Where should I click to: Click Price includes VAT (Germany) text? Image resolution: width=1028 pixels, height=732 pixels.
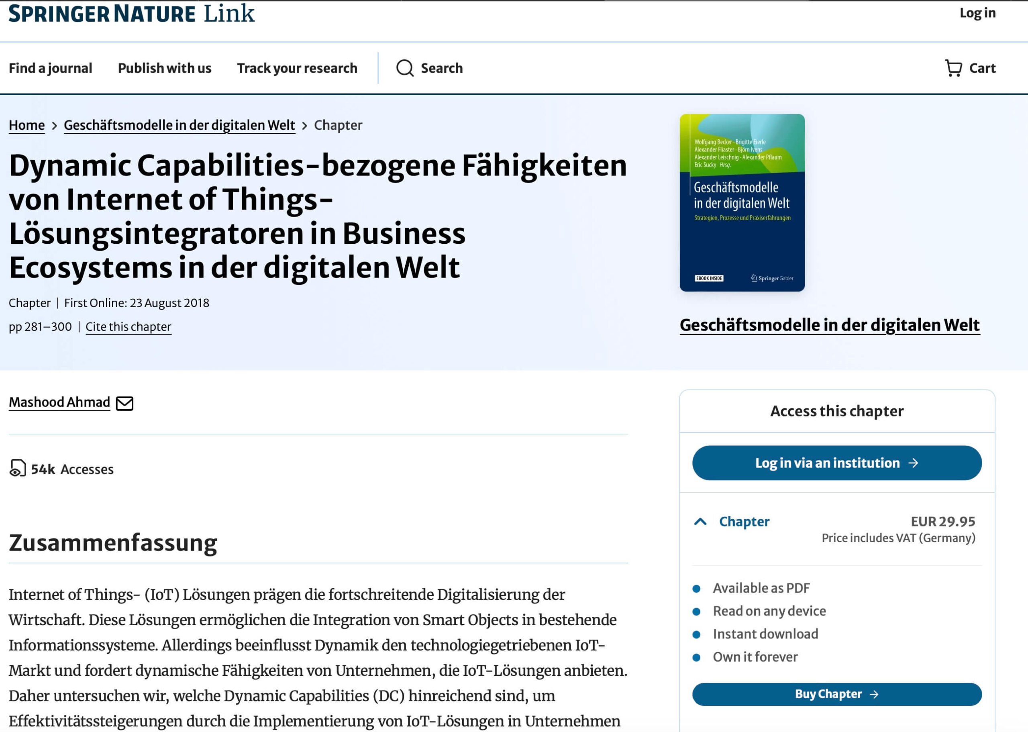[x=898, y=538]
